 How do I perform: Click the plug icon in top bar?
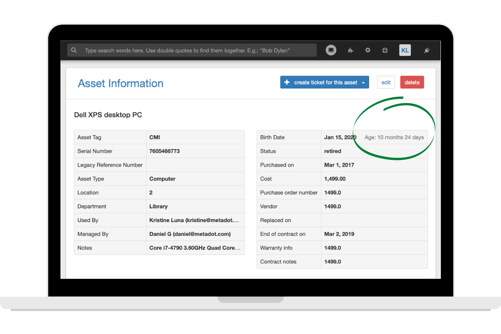[x=427, y=51]
